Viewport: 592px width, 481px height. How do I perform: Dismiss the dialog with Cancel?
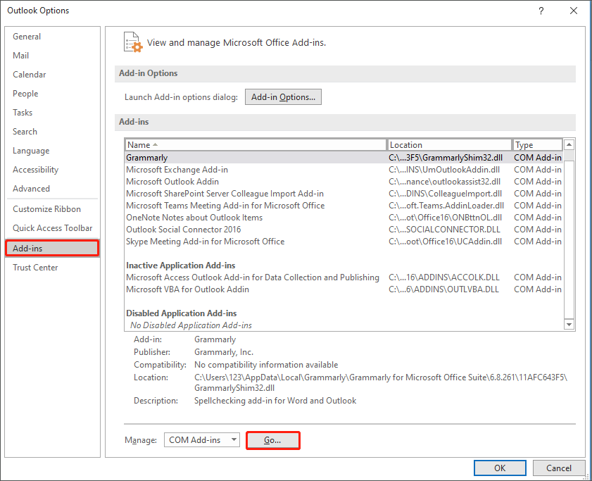[x=558, y=468]
